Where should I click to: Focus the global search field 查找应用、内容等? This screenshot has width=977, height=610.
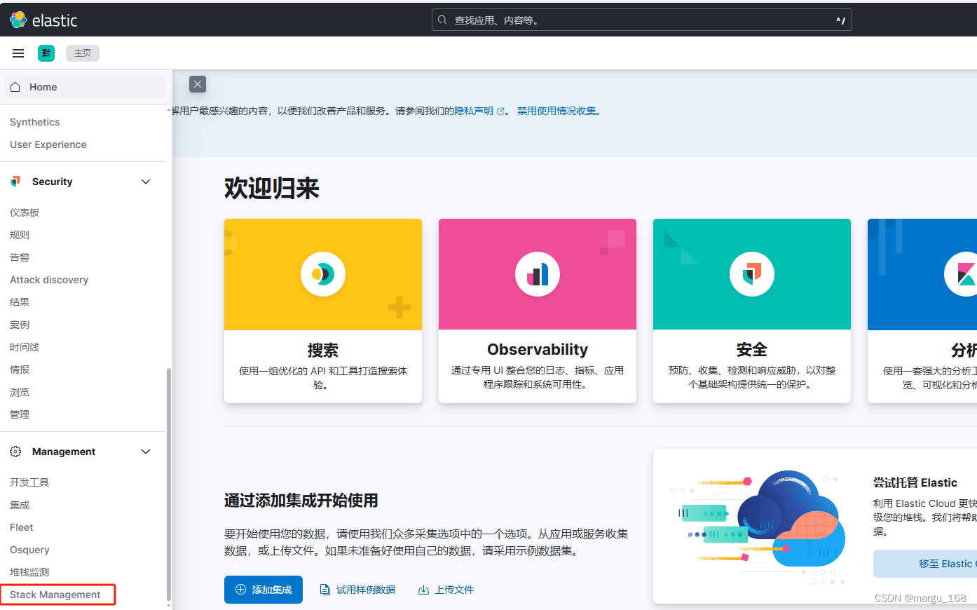click(641, 20)
